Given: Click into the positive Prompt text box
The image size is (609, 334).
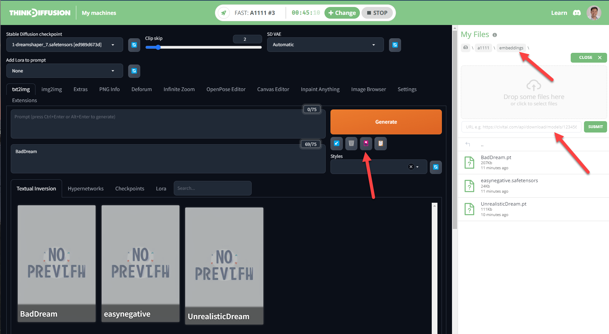Looking at the screenshot, I should (x=168, y=124).
